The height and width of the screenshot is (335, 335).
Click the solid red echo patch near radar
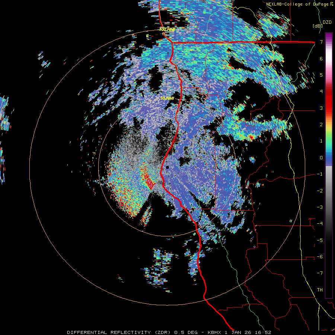150,184
